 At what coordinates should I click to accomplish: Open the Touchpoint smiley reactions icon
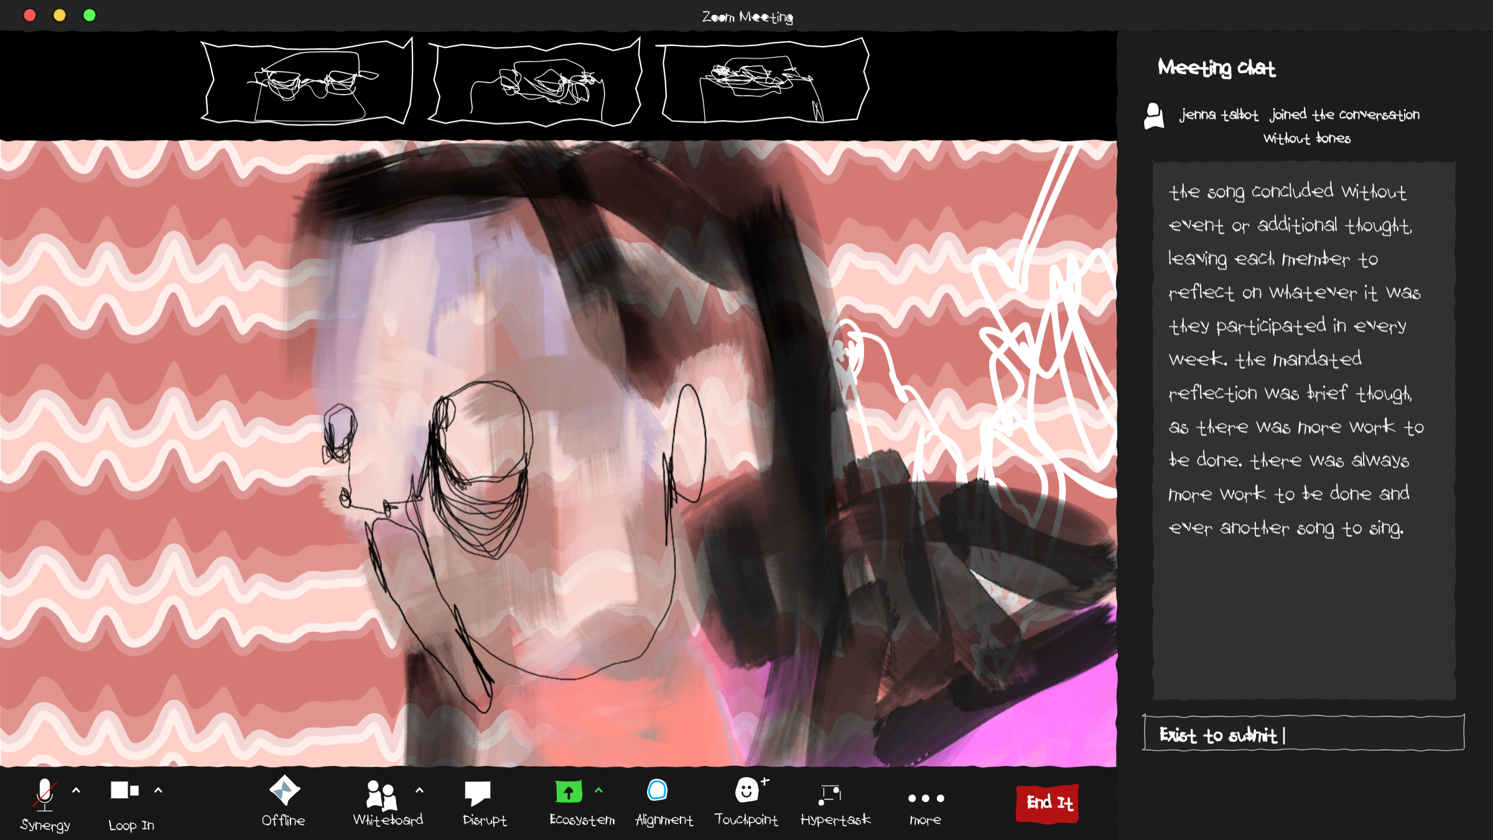click(x=748, y=791)
